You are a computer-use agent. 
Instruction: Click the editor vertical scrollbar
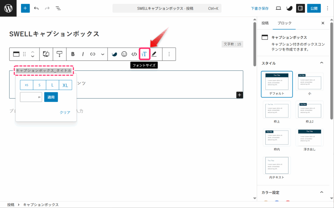pyautogui.click(x=254, y=44)
